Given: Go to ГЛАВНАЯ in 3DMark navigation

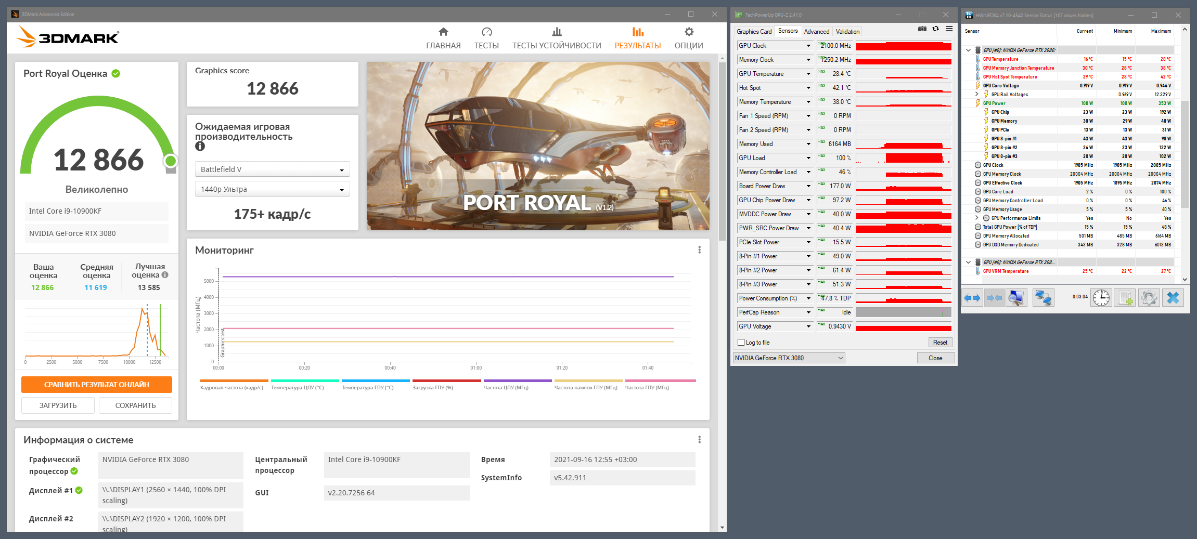Looking at the screenshot, I should [443, 38].
